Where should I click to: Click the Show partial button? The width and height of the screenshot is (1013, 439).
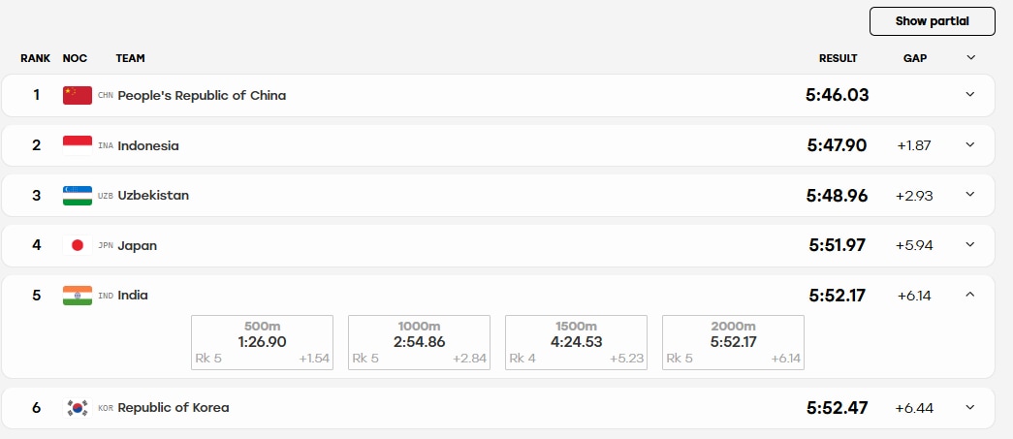coord(933,21)
